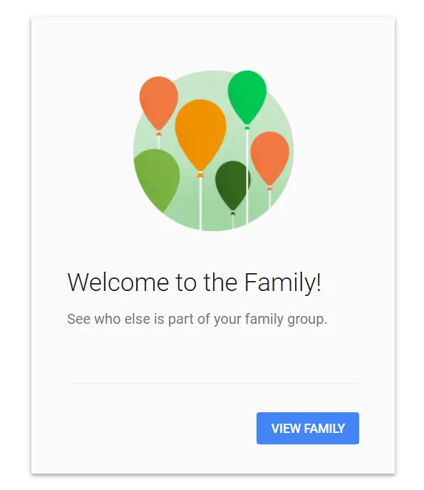Click the bright green balloon's long string
Image resolution: width=424 pixels, height=490 pixels.
(x=247, y=176)
